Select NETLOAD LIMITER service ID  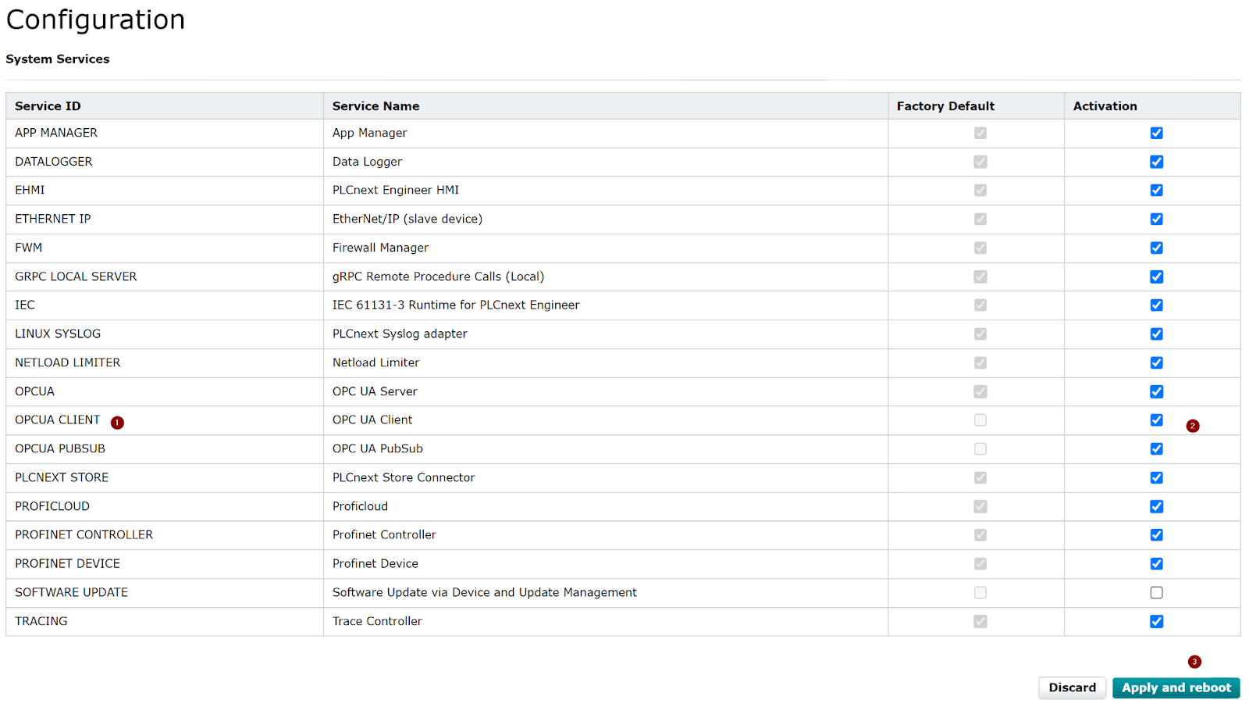68,362
